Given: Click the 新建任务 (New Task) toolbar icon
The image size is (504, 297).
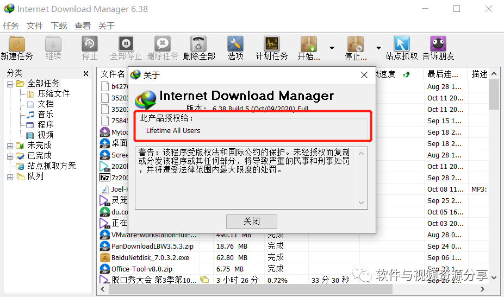Looking at the screenshot, I should (x=17, y=45).
